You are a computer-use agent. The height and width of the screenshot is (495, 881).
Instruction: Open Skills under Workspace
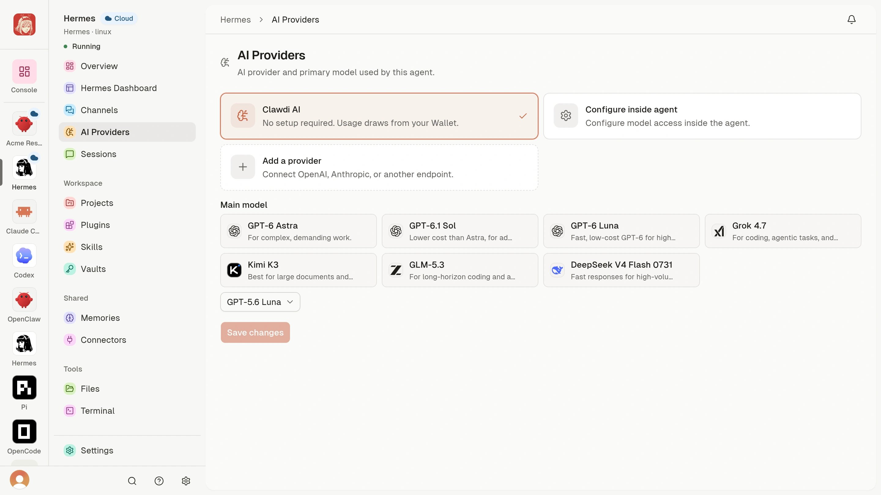[x=127, y=247]
